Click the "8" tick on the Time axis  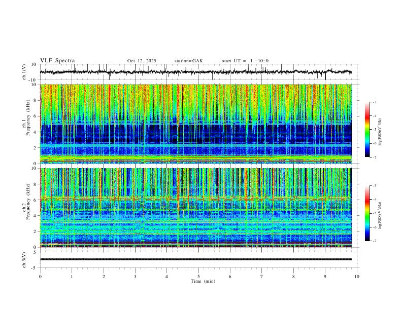293,277
